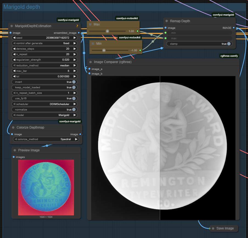Click the Max node square icon
This screenshot has height=238, width=248.
pos(90,24)
